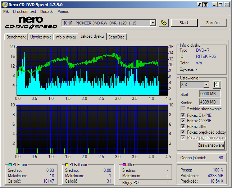Click the copy-to-clipboard title bar icon
232x188 pixels.
click(x=200, y=5)
